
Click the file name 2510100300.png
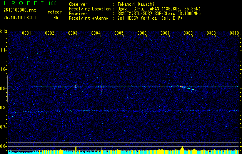[20, 10]
